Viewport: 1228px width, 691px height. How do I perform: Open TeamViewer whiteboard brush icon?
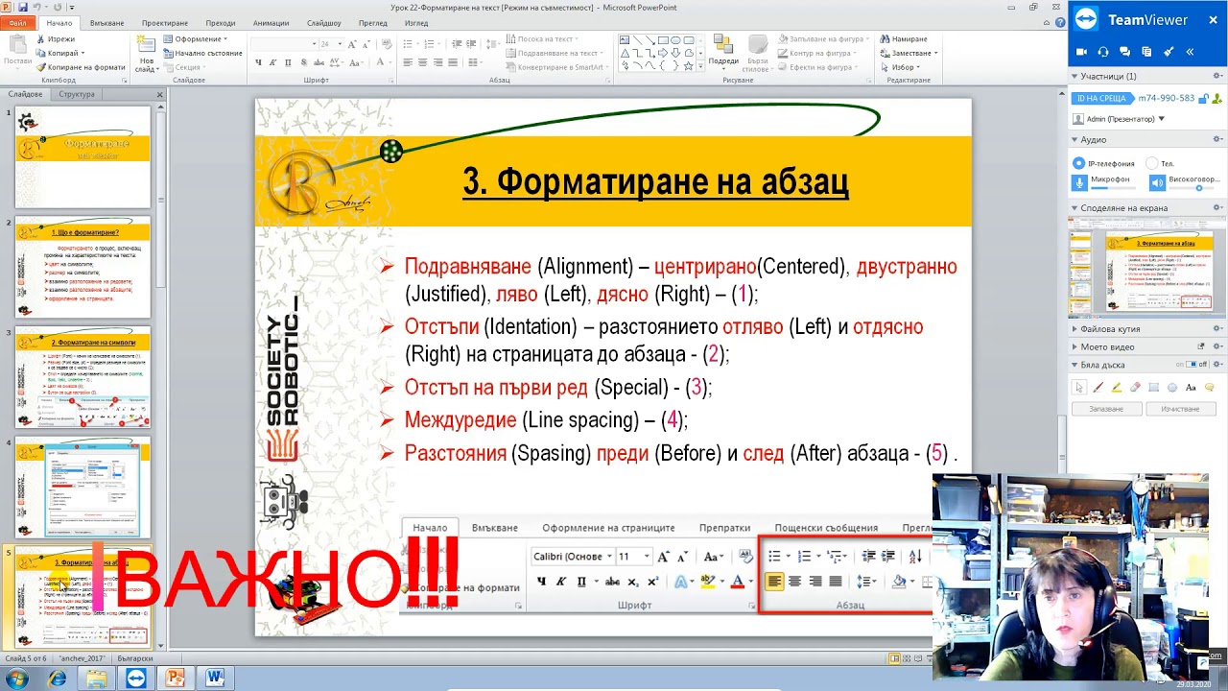coord(1169,52)
